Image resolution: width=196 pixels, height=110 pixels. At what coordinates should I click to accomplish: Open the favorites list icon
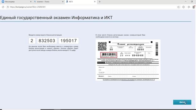[x=189, y=7]
